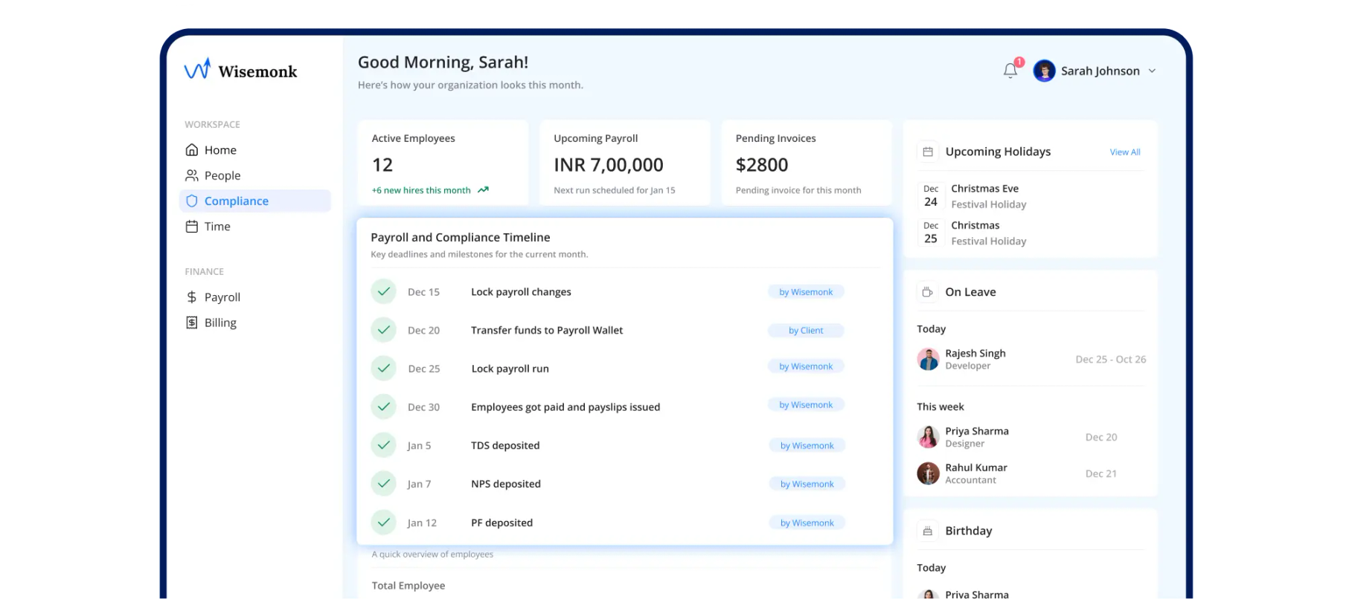
Task: Click Priya Sharma's avatar in This week
Action: pos(928,437)
